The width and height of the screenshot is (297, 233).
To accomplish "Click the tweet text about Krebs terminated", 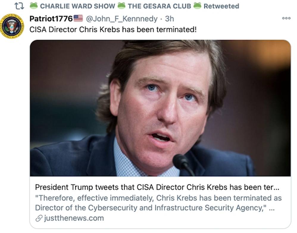I will 113,30.
